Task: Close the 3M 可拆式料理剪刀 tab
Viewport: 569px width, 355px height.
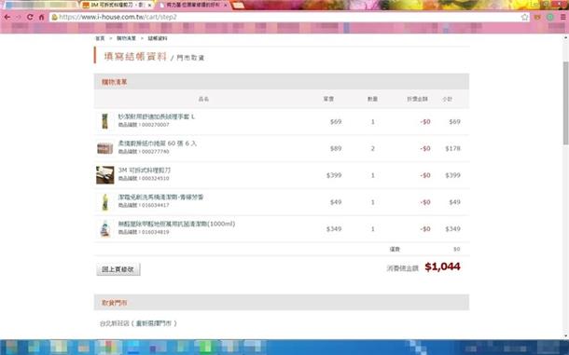Action: coord(149,6)
